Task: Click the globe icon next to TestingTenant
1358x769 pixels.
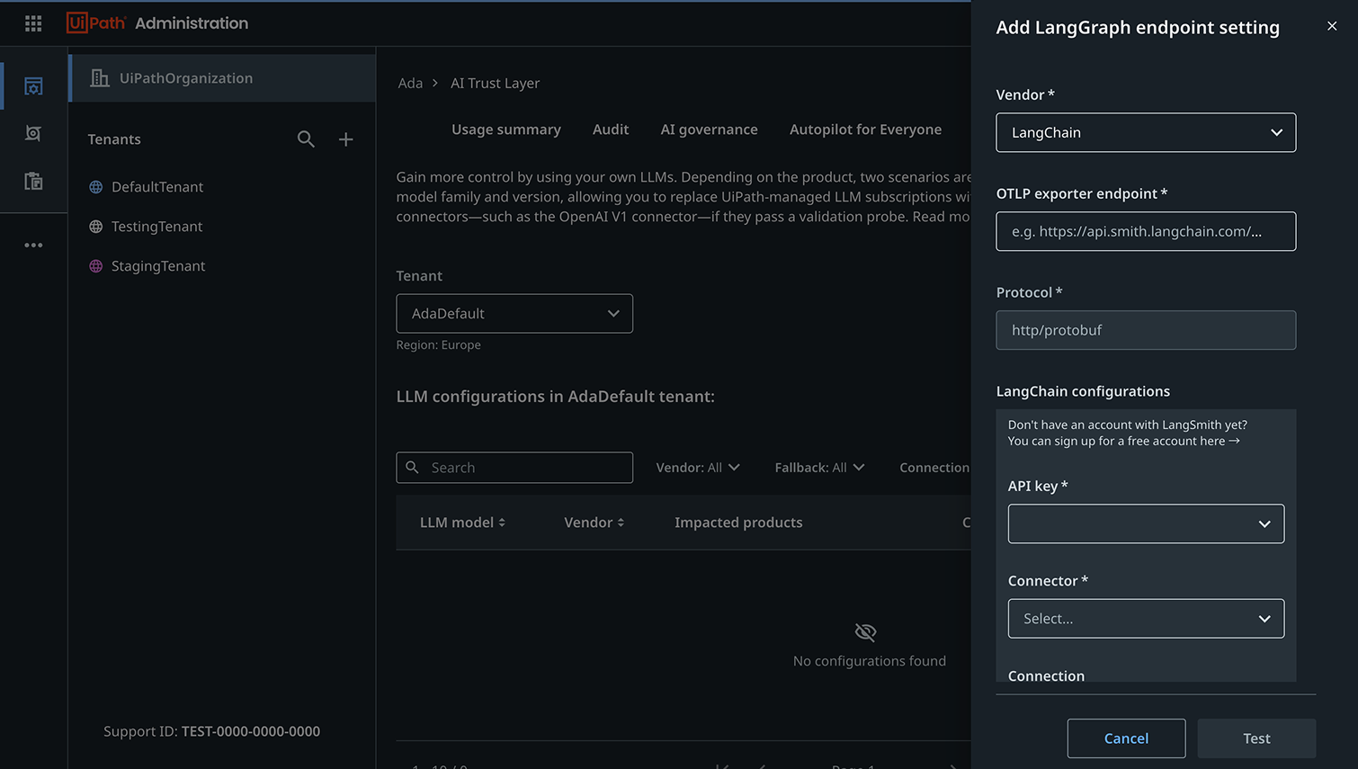Action: [96, 227]
